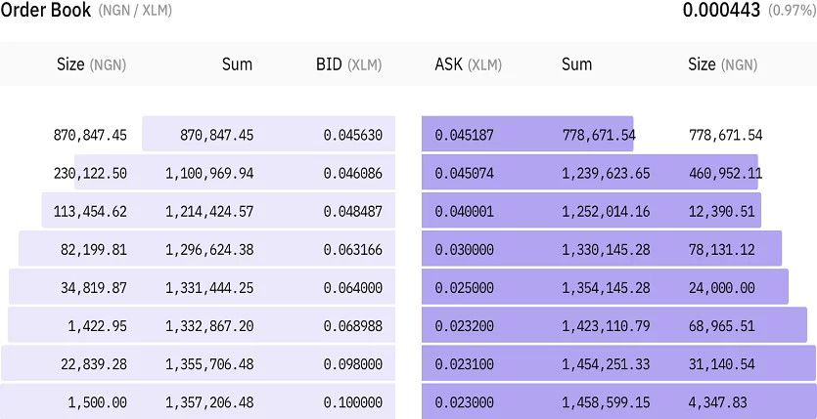Viewport: 817px width, 419px height.
Task: Click the ask sum 1,239,623.65
Action: pyautogui.click(x=605, y=173)
